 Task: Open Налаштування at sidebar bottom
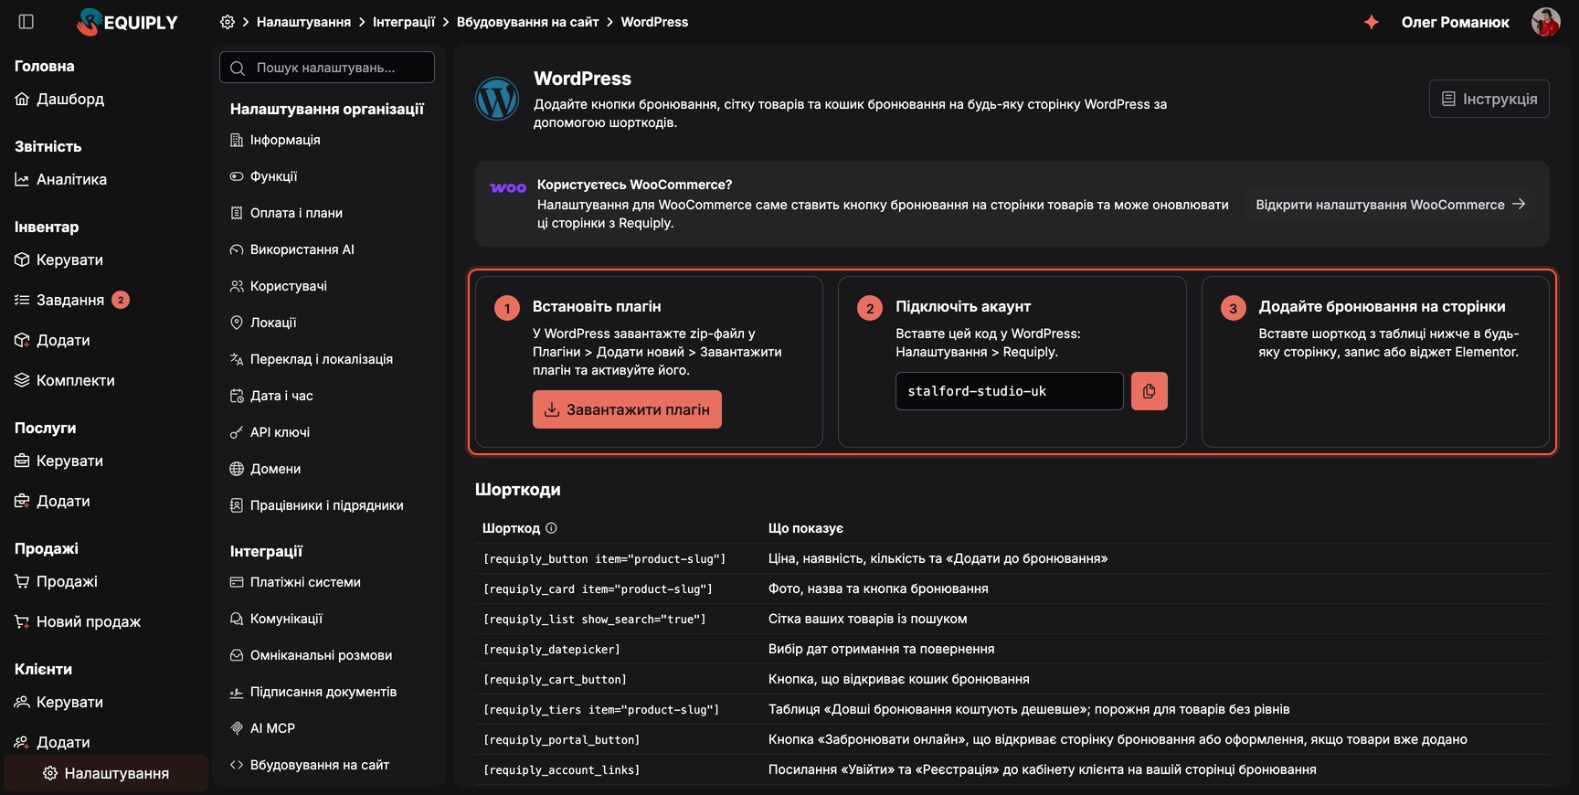click(x=106, y=773)
